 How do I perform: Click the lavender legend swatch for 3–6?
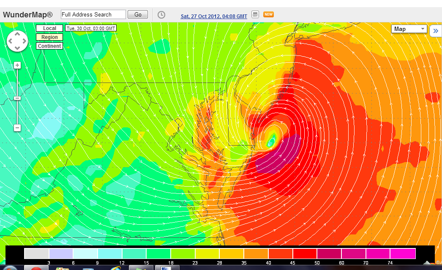pyautogui.click(x=61, y=253)
